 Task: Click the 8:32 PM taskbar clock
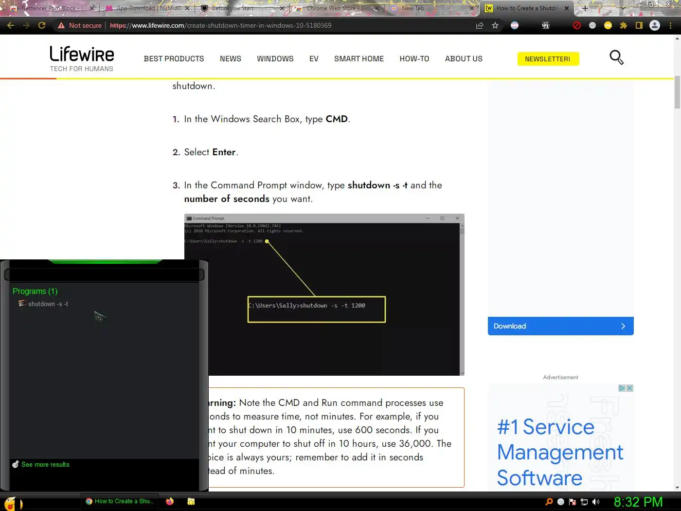(x=638, y=502)
